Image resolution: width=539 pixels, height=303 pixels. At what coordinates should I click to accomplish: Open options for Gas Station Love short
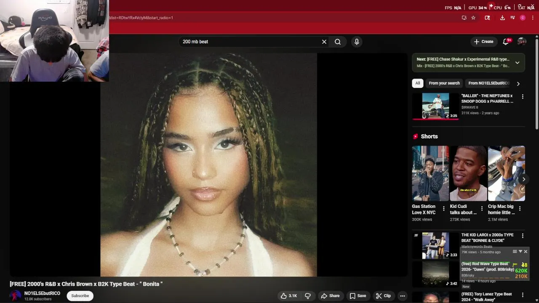tap(443, 208)
